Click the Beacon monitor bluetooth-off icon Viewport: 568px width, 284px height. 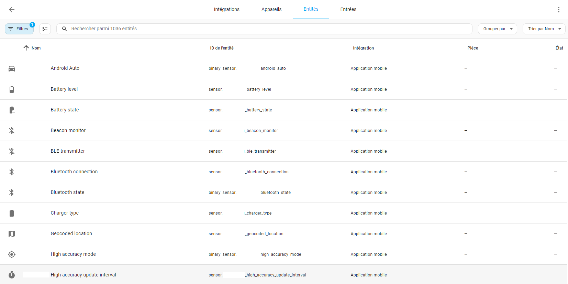12,131
